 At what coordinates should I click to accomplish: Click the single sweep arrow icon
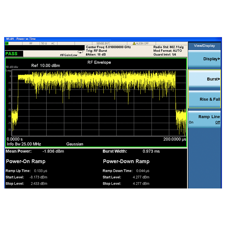[80, 52]
